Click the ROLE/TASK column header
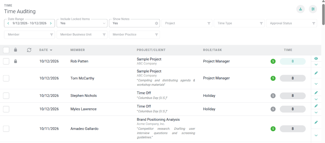 212,50
